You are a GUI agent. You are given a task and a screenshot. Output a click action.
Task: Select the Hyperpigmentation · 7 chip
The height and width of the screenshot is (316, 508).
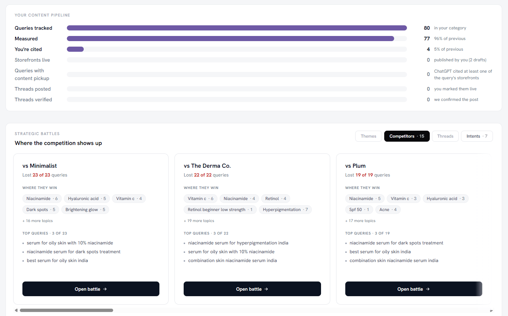285,210
